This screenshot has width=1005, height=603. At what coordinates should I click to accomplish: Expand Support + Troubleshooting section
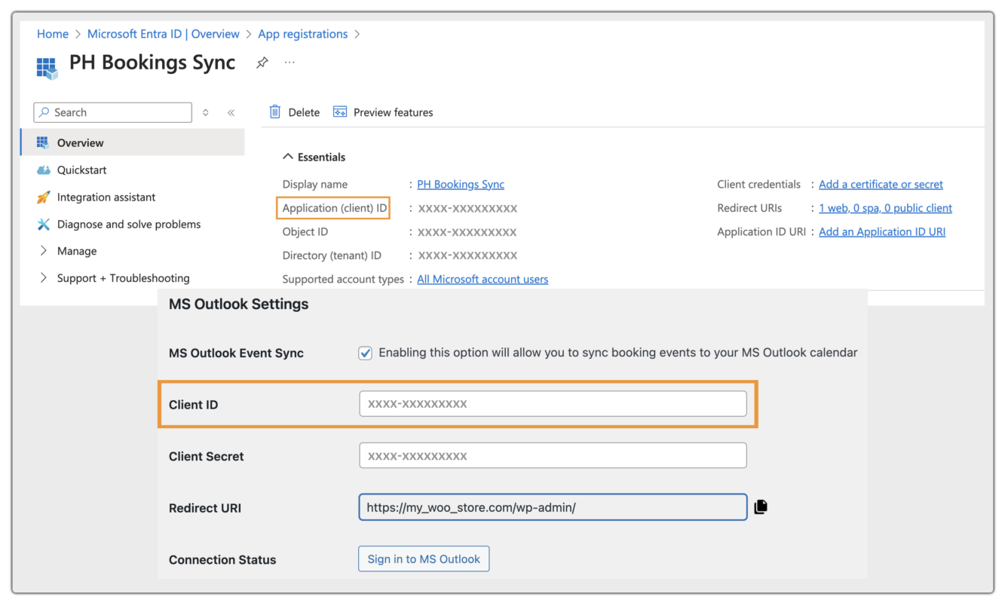(44, 278)
